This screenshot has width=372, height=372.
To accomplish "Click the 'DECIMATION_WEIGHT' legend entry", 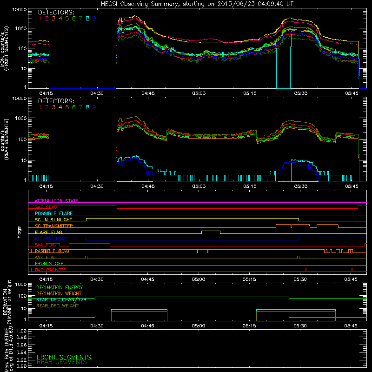I will (59, 293).
